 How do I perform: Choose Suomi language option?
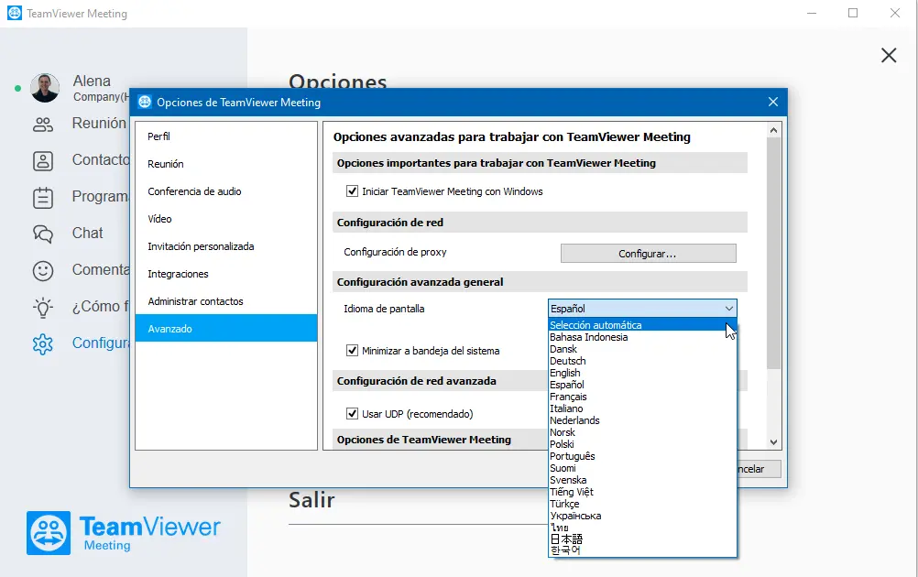pyautogui.click(x=642, y=468)
